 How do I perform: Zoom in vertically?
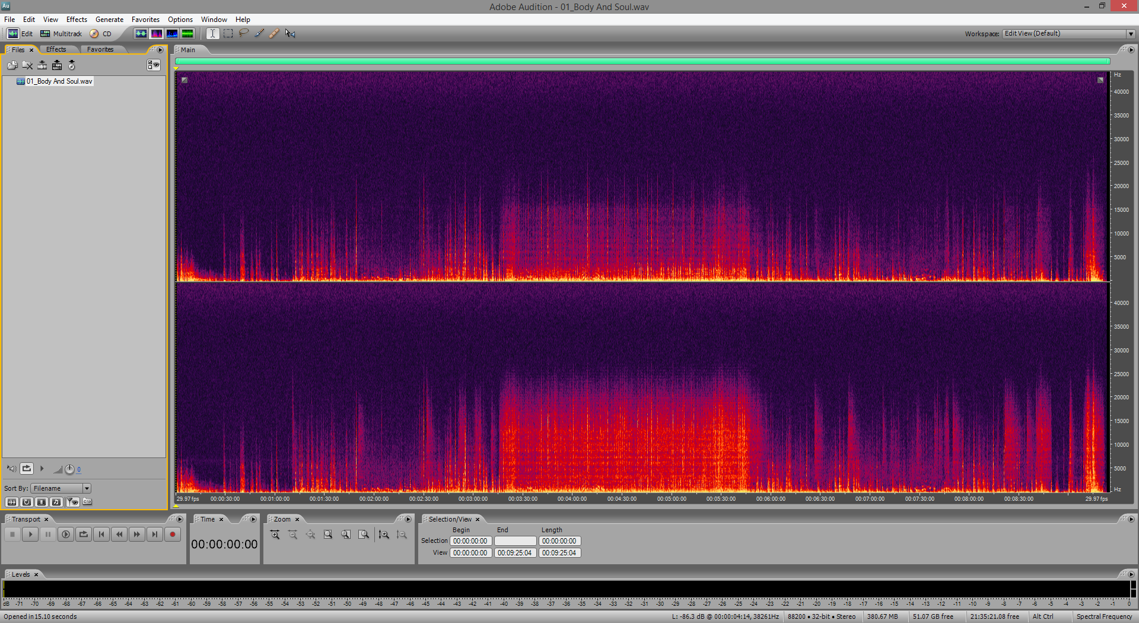(384, 535)
